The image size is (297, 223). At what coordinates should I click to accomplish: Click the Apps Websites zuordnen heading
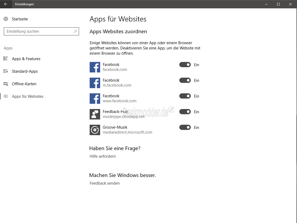(x=118, y=31)
